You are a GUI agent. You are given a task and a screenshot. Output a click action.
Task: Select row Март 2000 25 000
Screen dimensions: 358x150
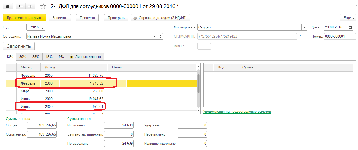(x=101, y=91)
